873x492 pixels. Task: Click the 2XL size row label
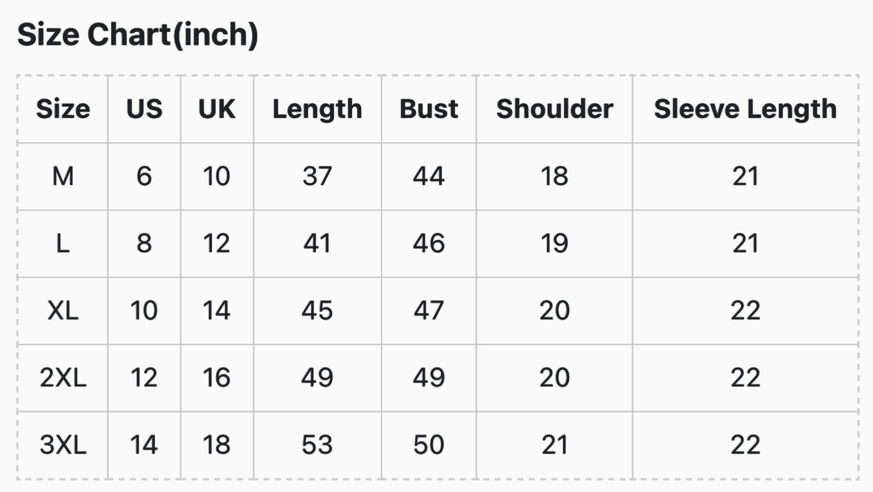63,378
